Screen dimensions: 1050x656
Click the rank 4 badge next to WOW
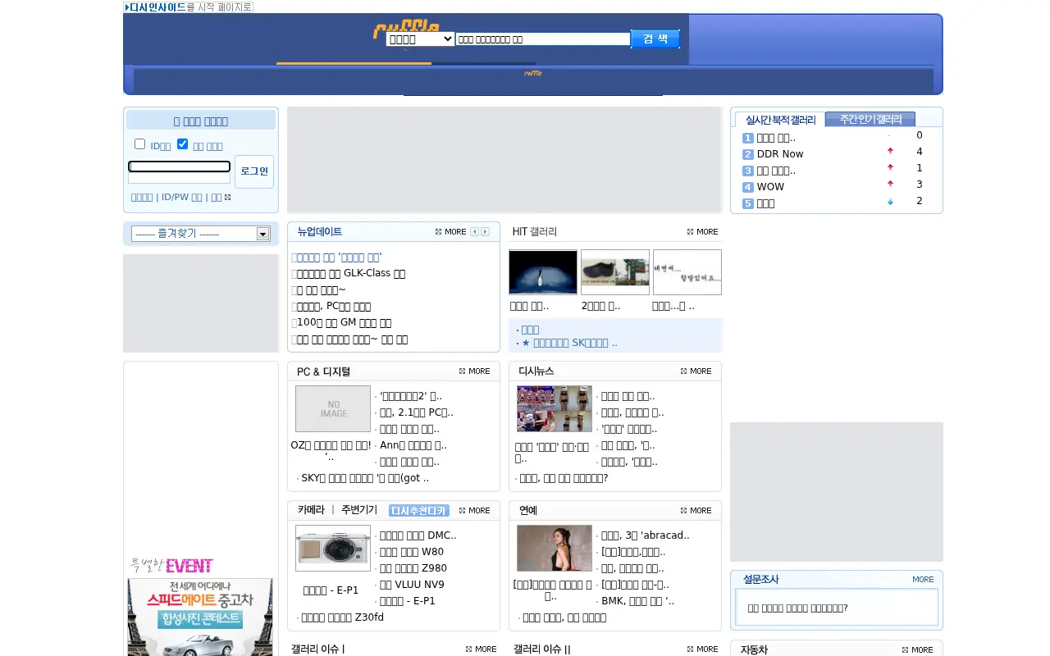pyautogui.click(x=748, y=188)
